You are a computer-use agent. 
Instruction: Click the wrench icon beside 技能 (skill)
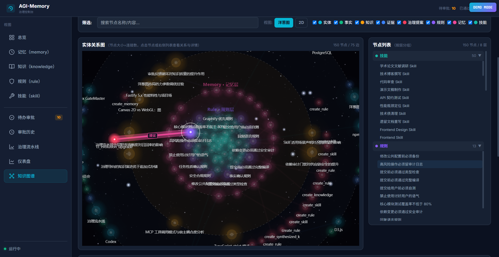(x=12, y=96)
